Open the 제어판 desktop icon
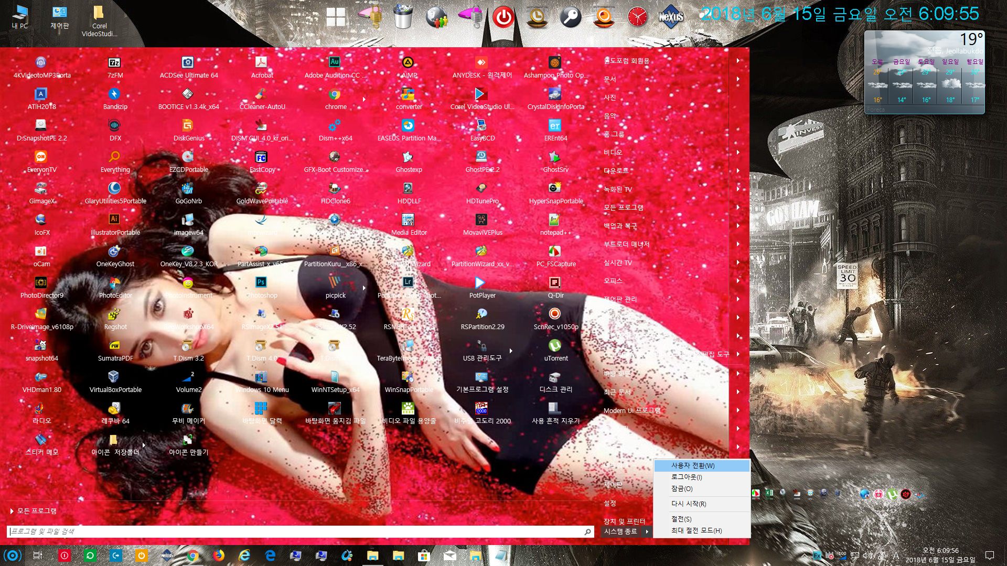This screenshot has width=1007, height=566. tap(59, 17)
